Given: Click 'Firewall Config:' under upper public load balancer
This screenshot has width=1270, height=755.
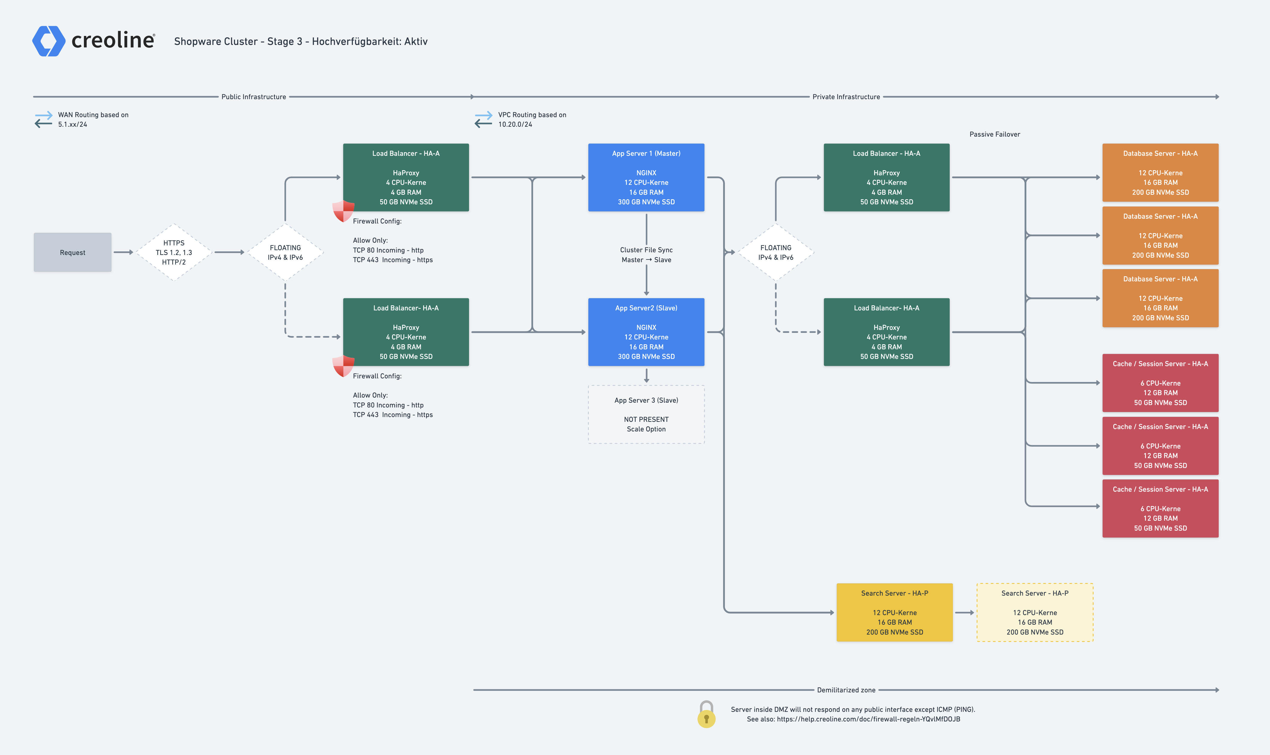Looking at the screenshot, I should point(377,221).
